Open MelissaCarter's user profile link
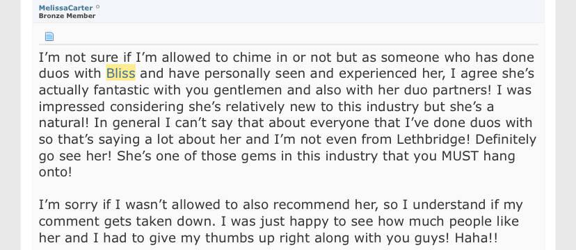This screenshot has height=250, width=576. click(x=66, y=8)
